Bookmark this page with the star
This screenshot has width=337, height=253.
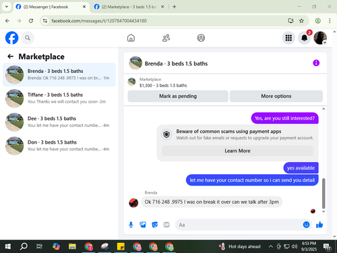pos(301,21)
